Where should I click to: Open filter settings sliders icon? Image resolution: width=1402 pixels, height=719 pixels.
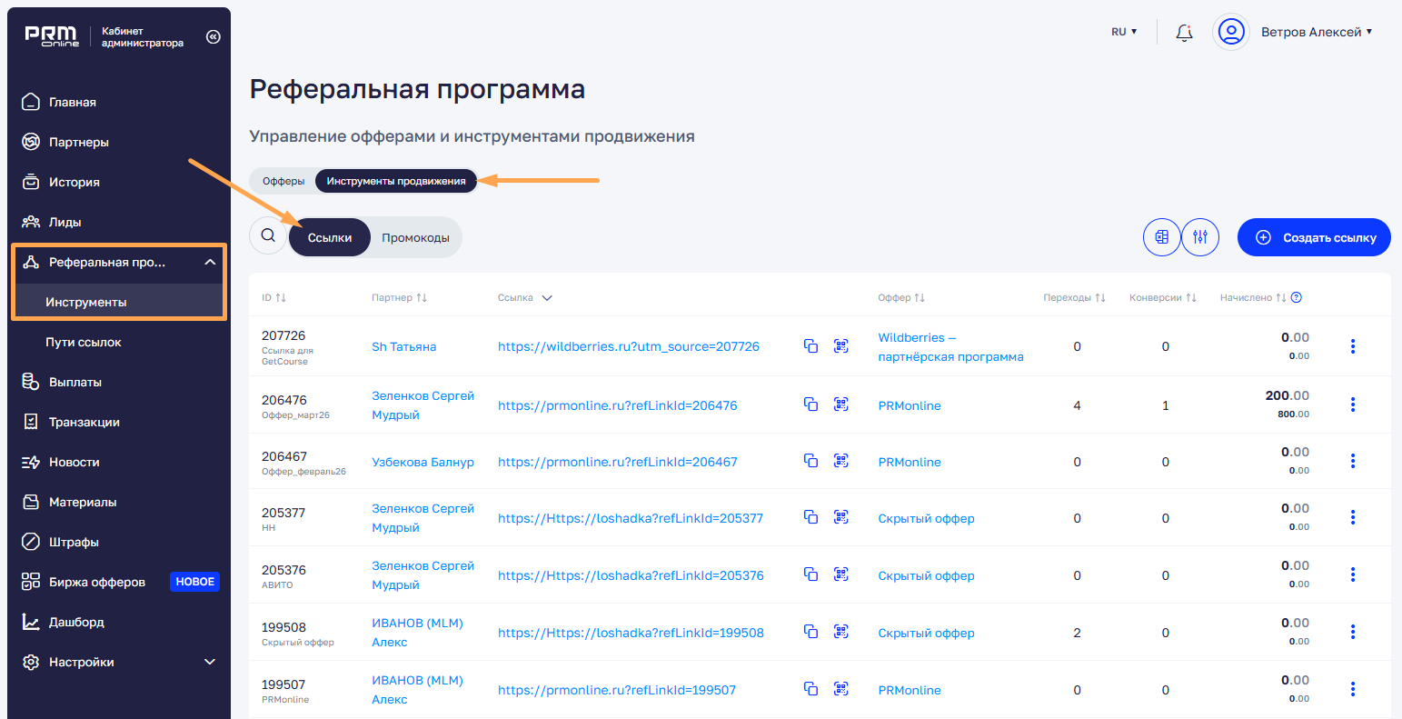tap(1200, 237)
